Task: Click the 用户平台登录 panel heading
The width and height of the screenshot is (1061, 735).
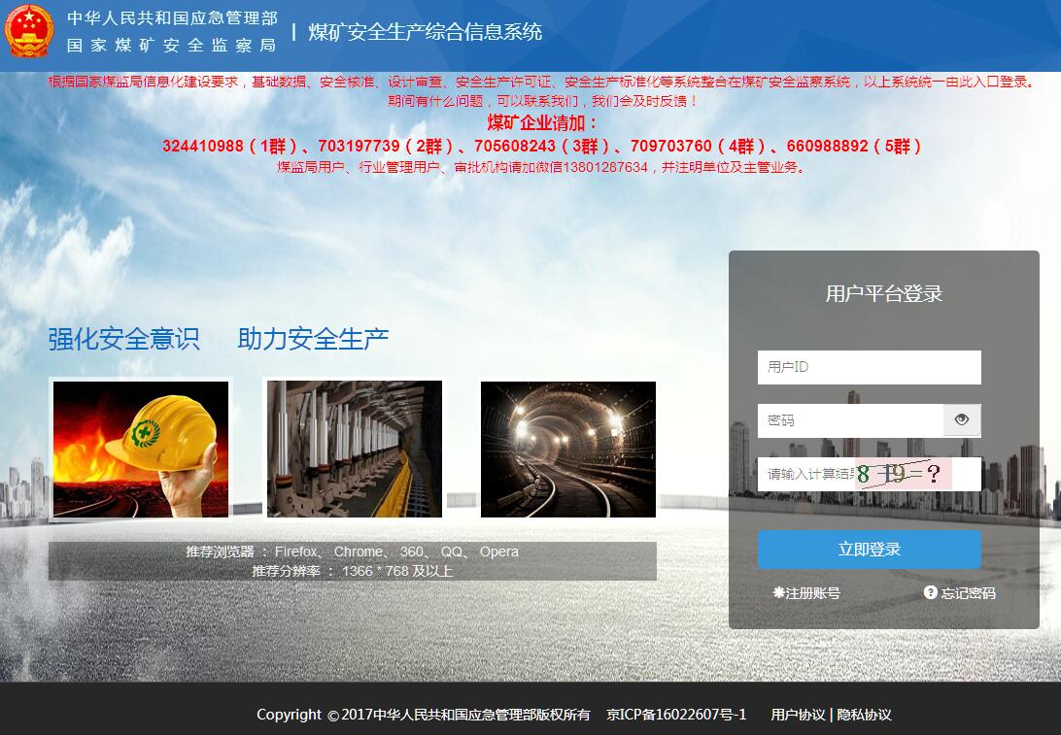Action: click(x=883, y=293)
